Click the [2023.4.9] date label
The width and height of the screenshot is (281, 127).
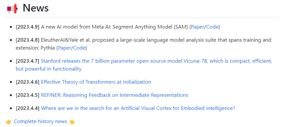27,27
